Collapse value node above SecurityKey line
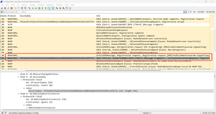Image resolution: width=216 pixels, height=114 pixels. point(24,88)
